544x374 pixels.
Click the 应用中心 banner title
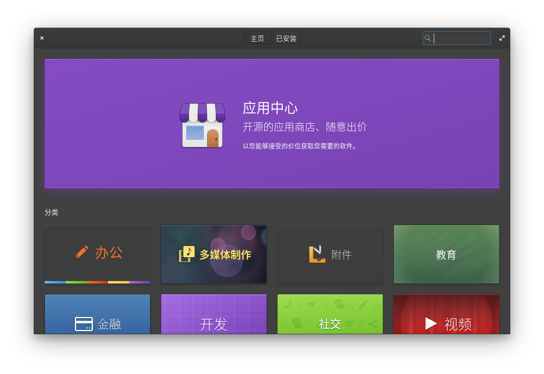click(x=270, y=108)
